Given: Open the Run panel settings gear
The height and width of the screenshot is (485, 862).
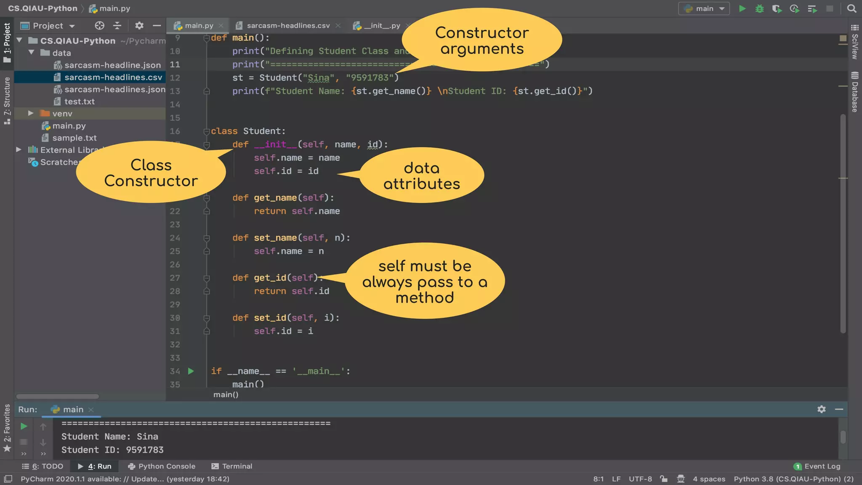Looking at the screenshot, I should point(821,409).
